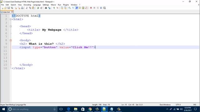This screenshot has width=200, height=112.
Task: Open the View menu
Action: point(20,5)
